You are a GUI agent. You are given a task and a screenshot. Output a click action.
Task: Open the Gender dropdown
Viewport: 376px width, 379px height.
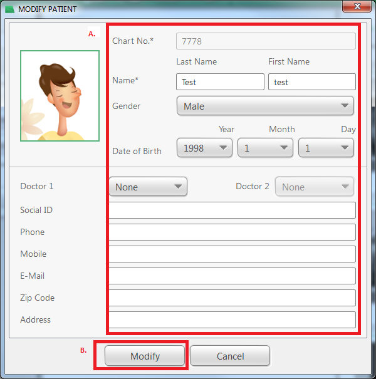(265, 106)
